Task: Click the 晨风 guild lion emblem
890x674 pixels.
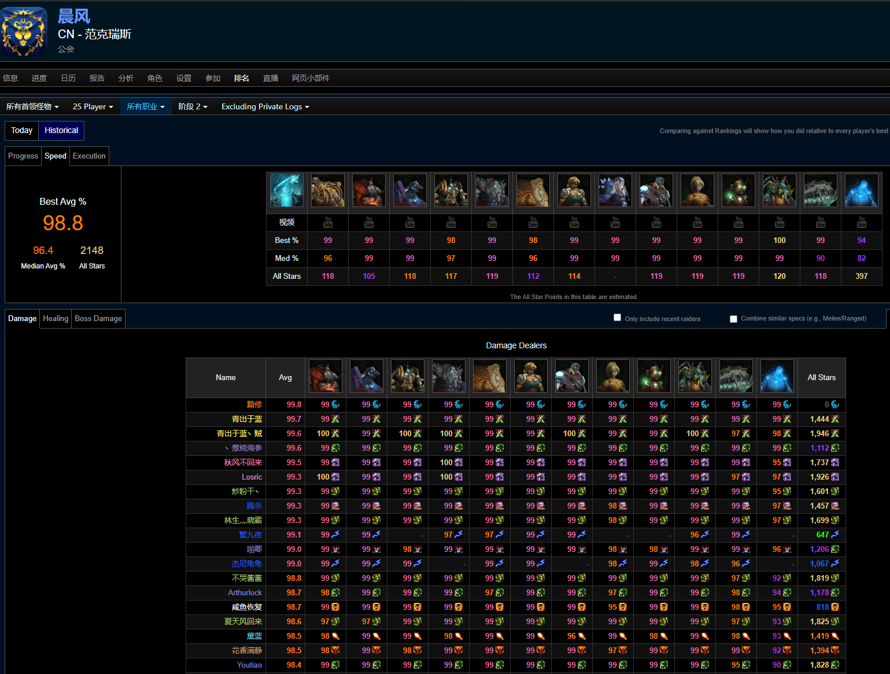Action: tap(24, 32)
